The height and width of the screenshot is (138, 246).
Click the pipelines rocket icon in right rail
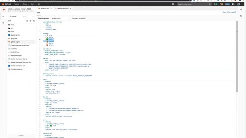click(241, 10)
